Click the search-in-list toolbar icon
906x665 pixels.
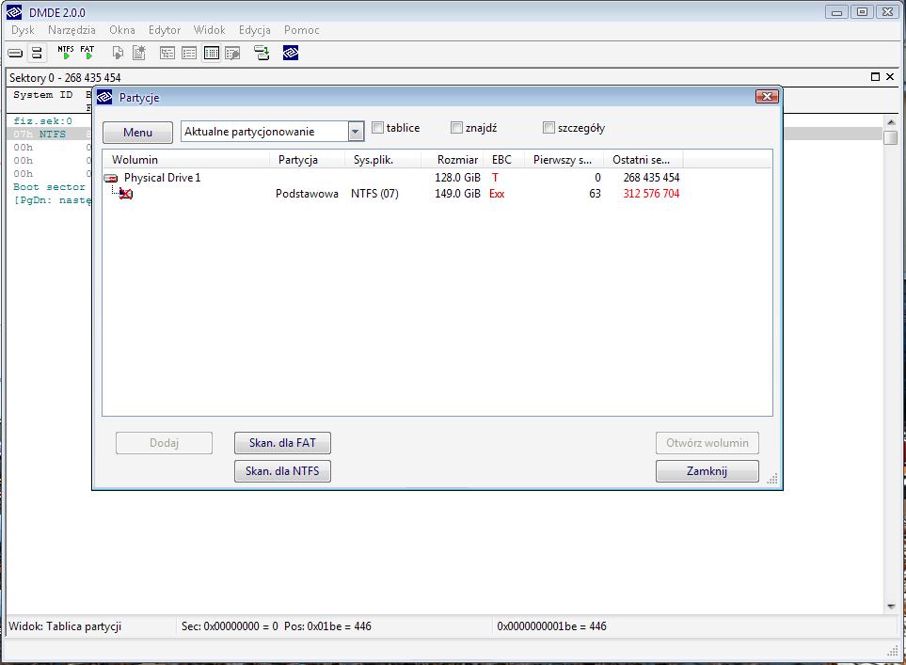233,54
